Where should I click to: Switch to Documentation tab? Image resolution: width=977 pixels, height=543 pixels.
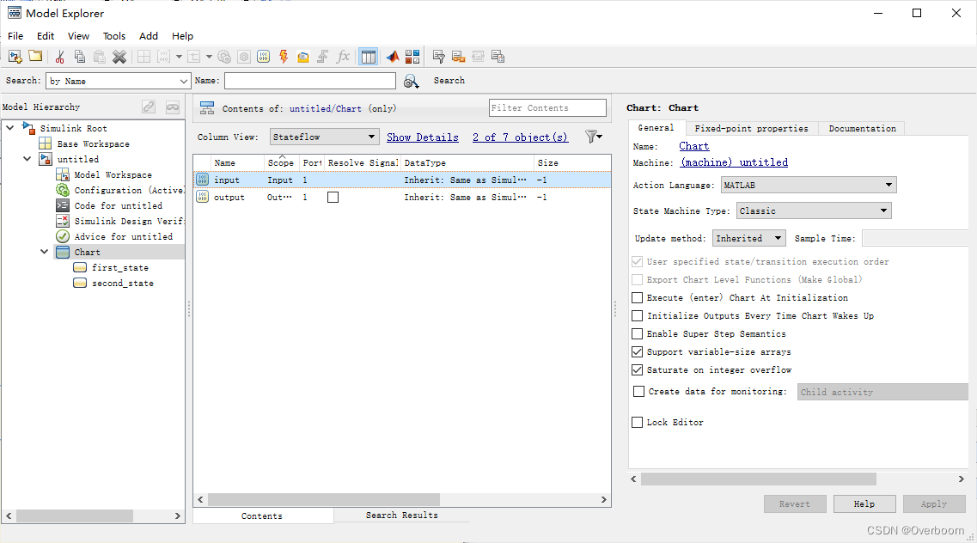coord(863,128)
